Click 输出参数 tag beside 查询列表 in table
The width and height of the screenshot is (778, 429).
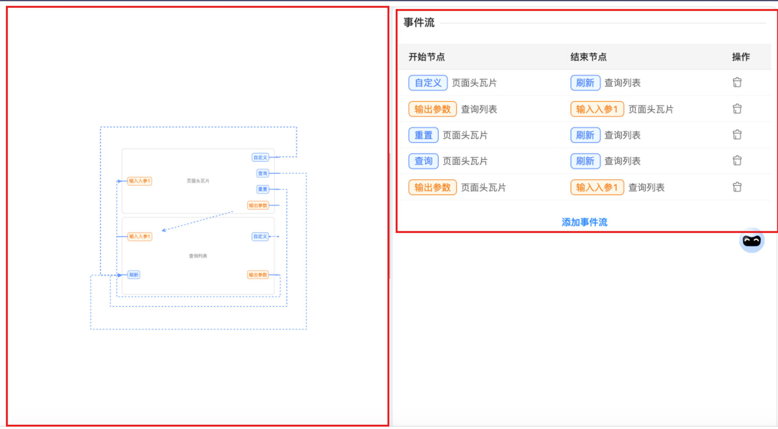point(433,109)
